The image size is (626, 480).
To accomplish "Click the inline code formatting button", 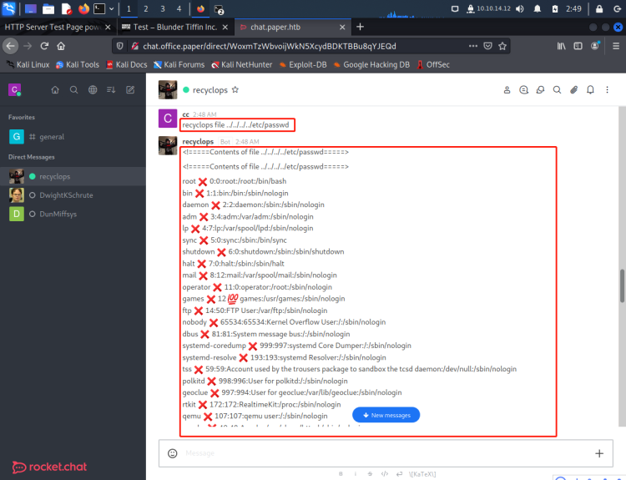I will [x=385, y=474].
